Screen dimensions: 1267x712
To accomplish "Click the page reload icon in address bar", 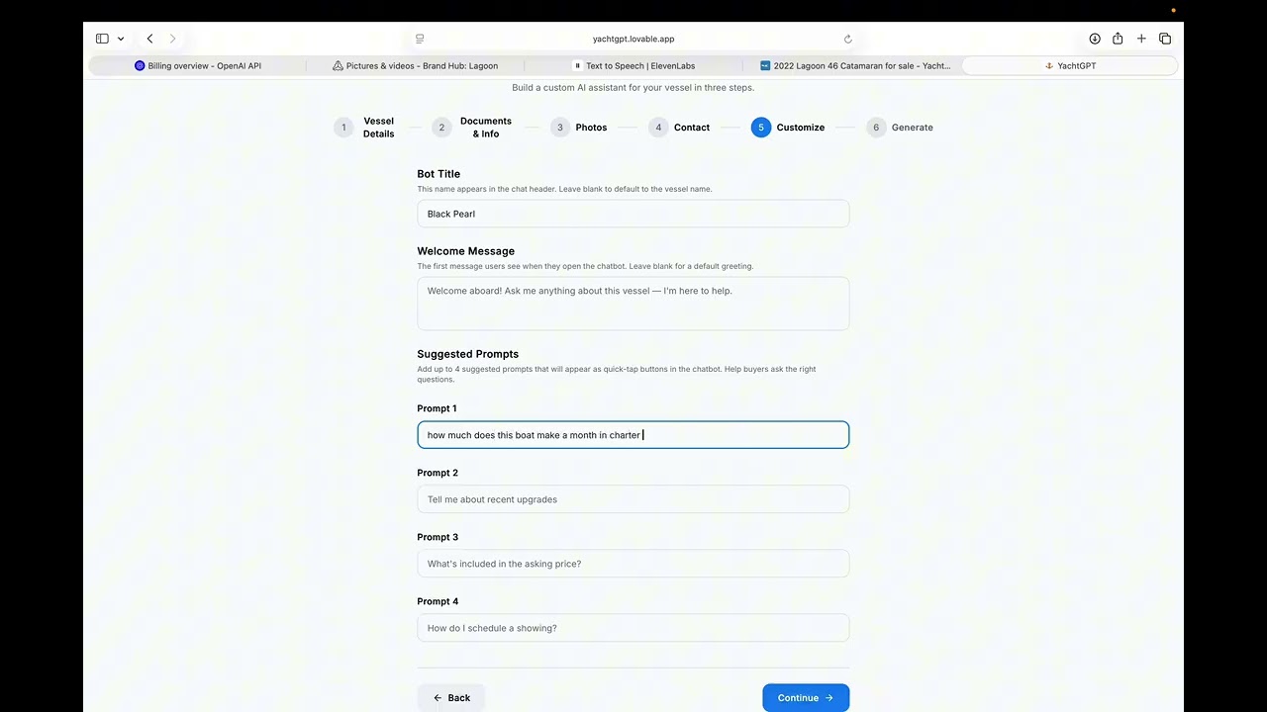I will [847, 39].
